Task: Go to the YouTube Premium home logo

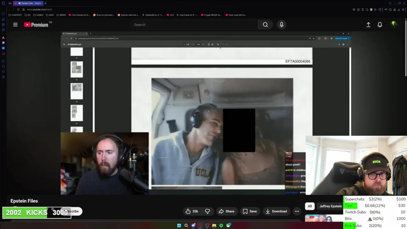Action: coord(36,24)
